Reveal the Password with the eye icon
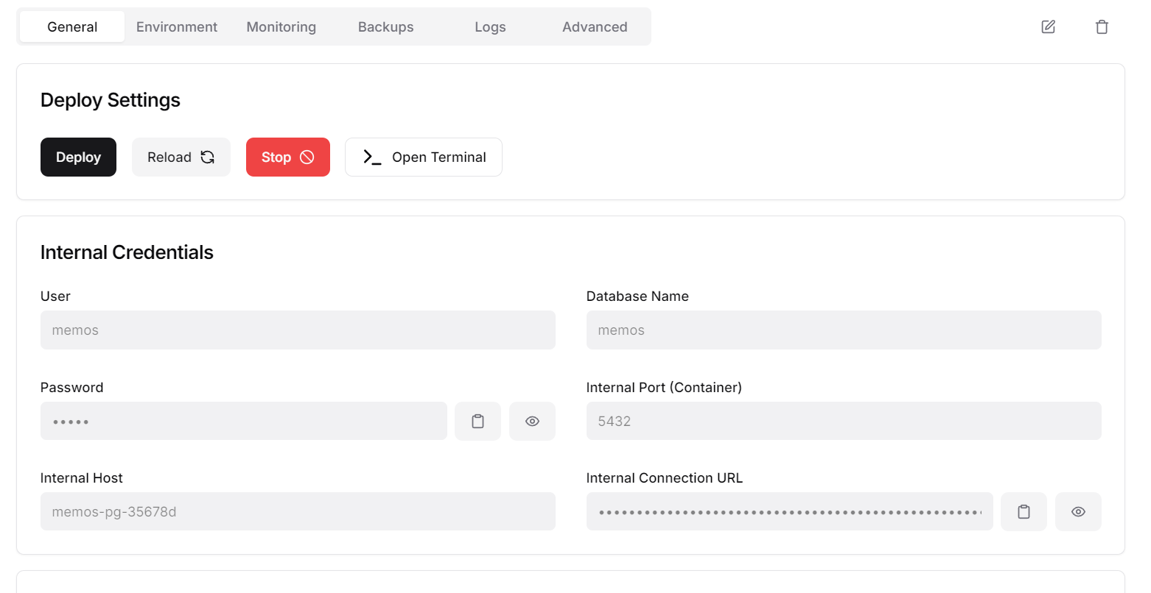1151x593 pixels. pyautogui.click(x=532, y=421)
